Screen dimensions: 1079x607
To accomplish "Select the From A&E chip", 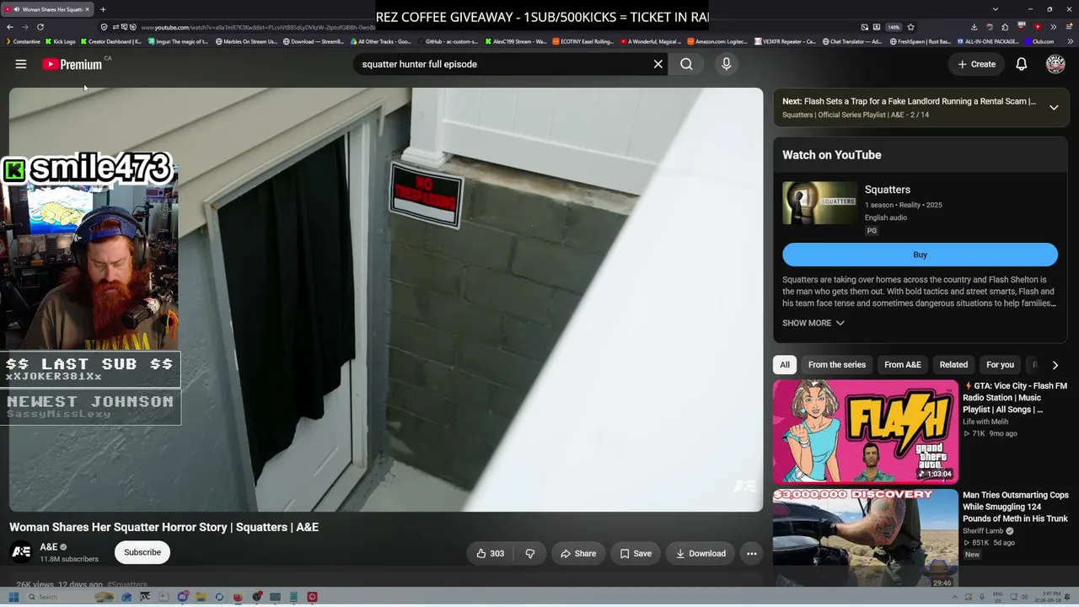I will click(903, 365).
